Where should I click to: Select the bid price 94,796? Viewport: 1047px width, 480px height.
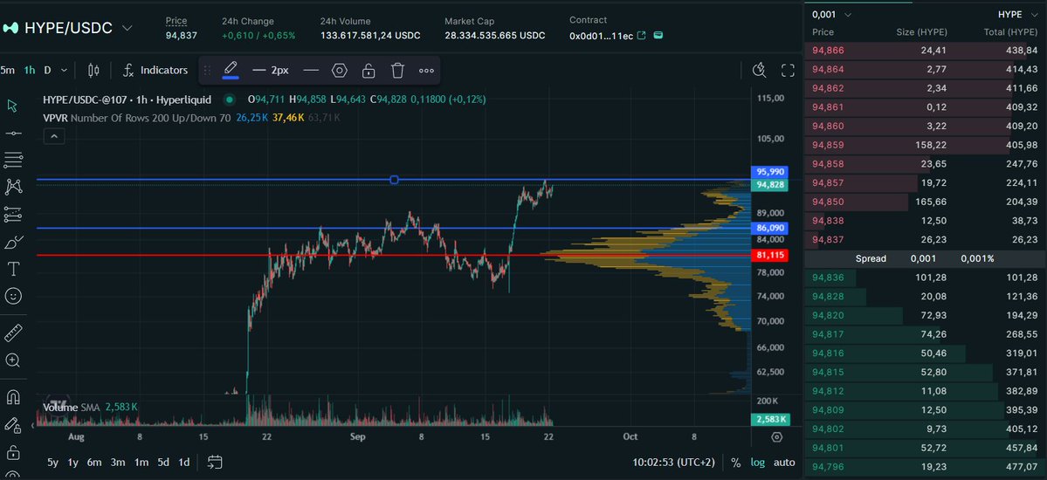[828, 467]
